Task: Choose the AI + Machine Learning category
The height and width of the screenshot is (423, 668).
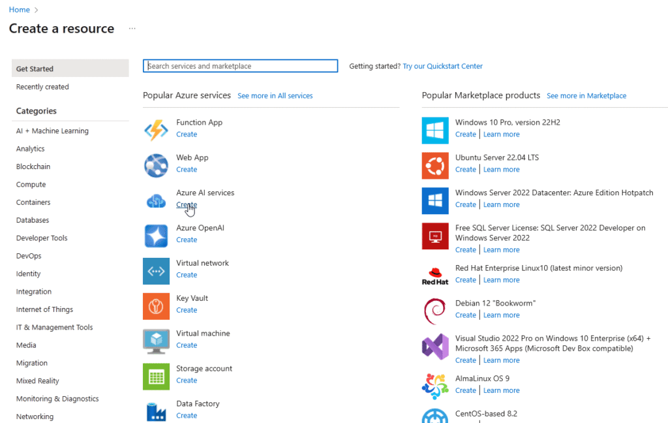Action: click(x=52, y=131)
